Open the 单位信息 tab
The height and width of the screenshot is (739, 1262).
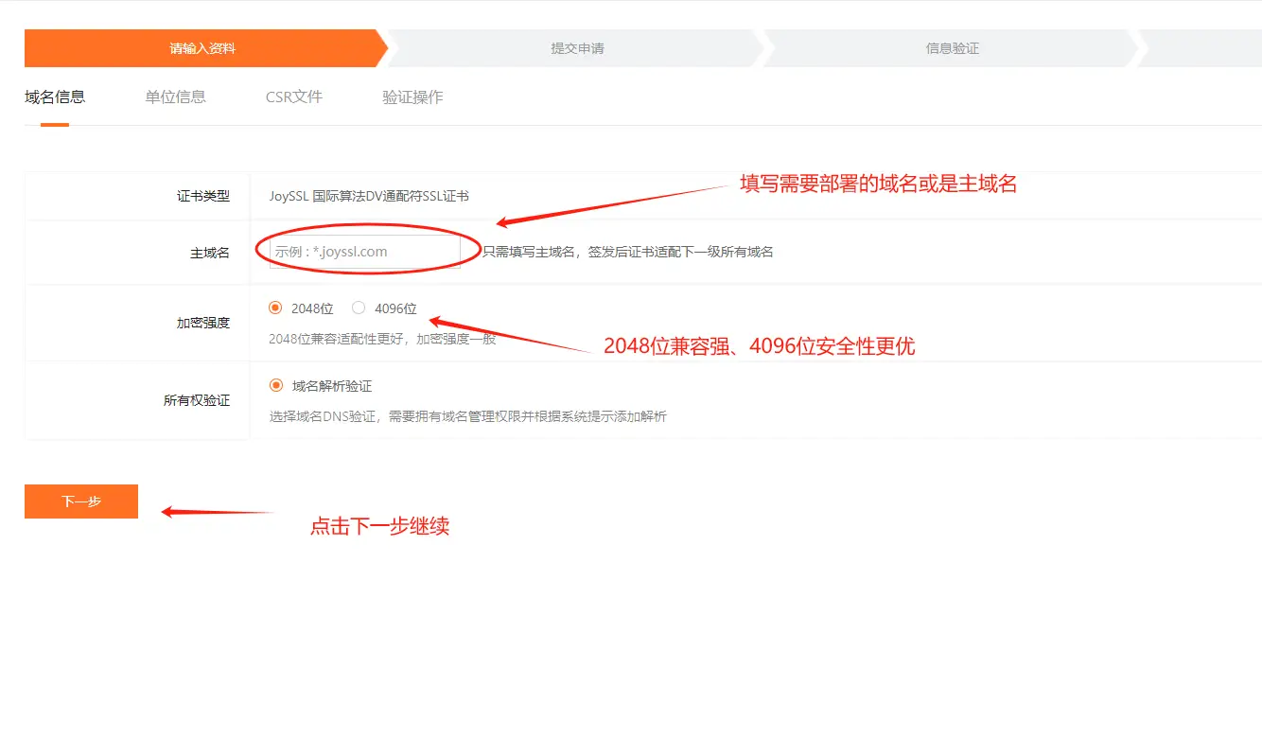tap(175, 97)
